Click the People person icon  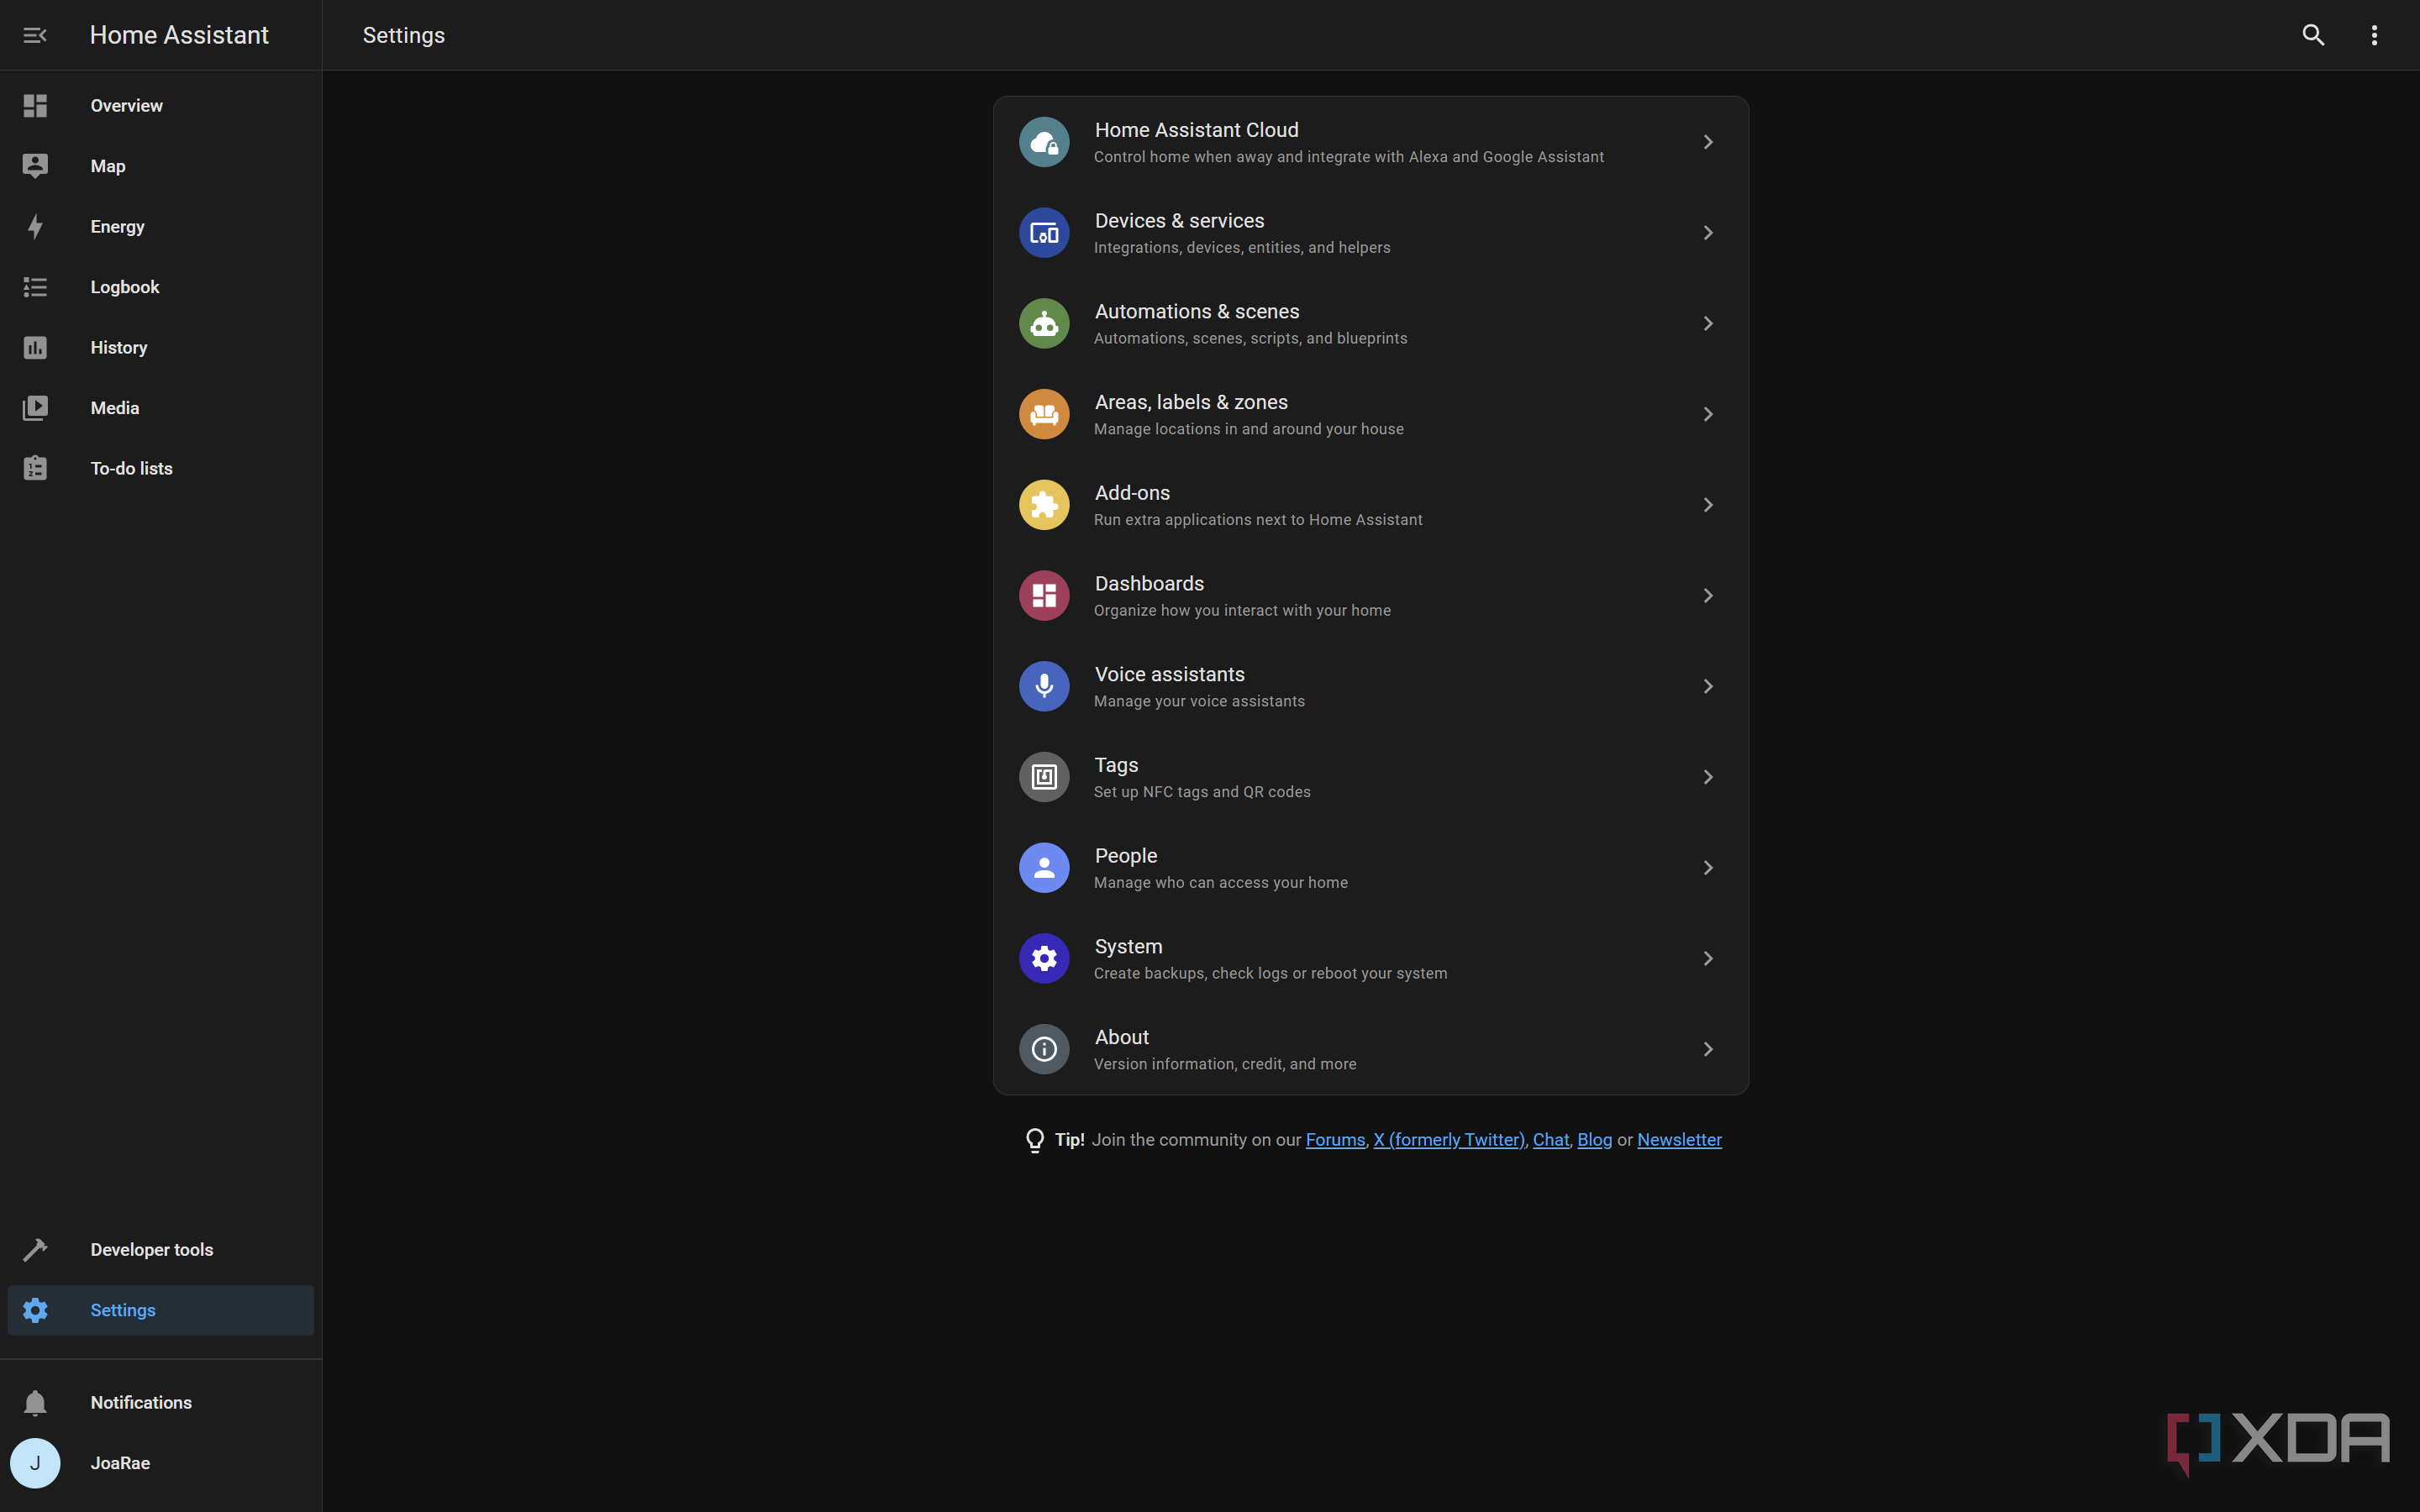(x=1044, y=868)
